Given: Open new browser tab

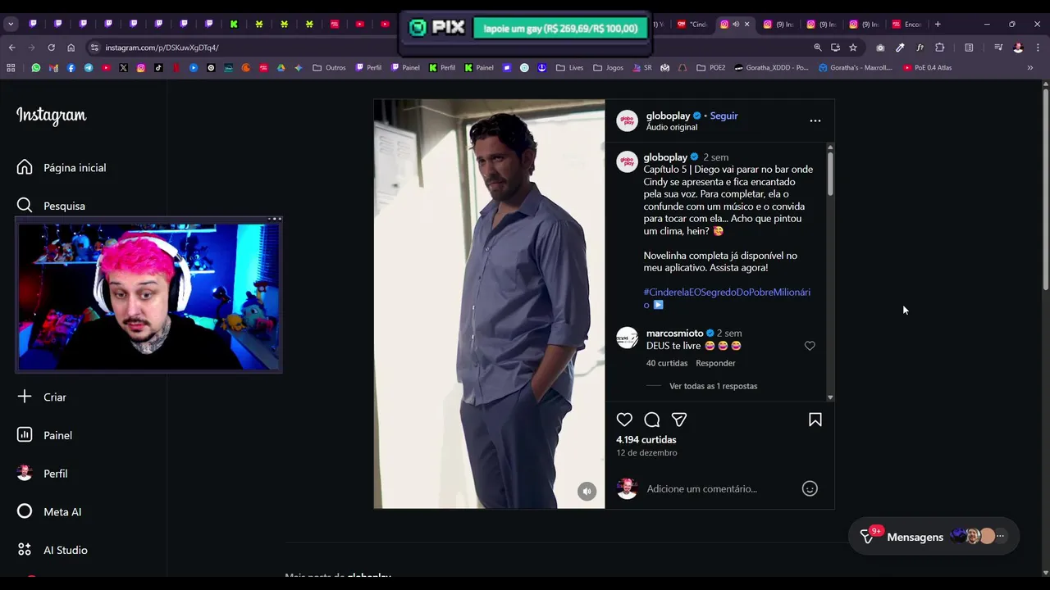Looking at the screenshot, I should pyautogui.click(x=938, y=24).
